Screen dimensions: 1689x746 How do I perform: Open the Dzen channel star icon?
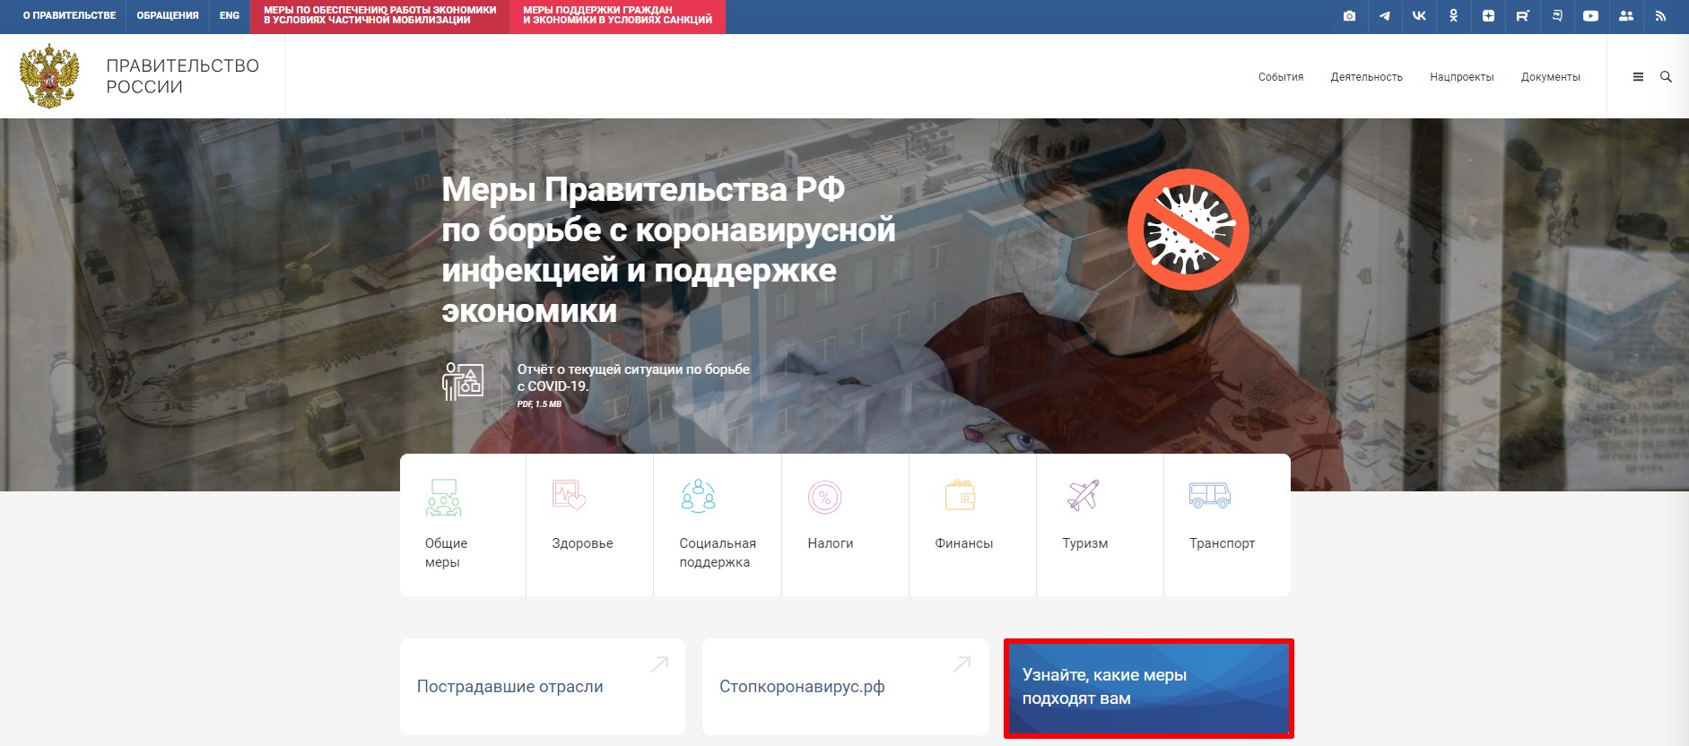(x=1488, y=16)
